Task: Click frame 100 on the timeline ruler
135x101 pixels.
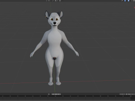Action: (130, 96)
